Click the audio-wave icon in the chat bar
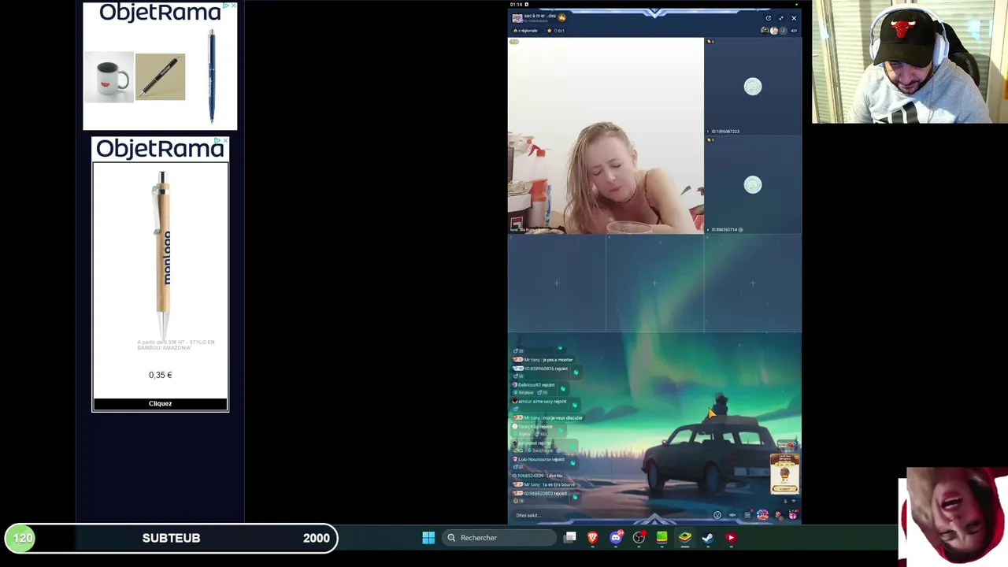 [x=732, y=515]
